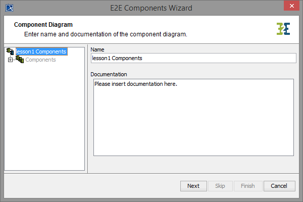Click the Name field label
Screen dimensions: 303x202
coord(98,49)
